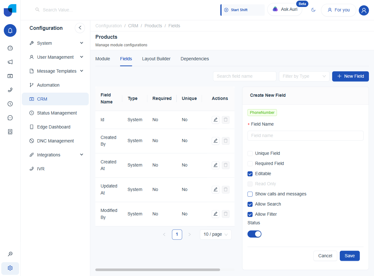Toggle dark mode with the moon icon
374x276 pixels.
pos(313,10)
